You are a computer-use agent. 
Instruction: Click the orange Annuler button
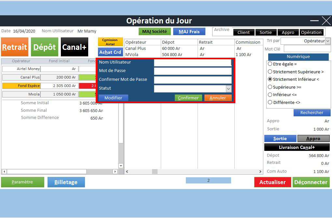coord(218,98)
